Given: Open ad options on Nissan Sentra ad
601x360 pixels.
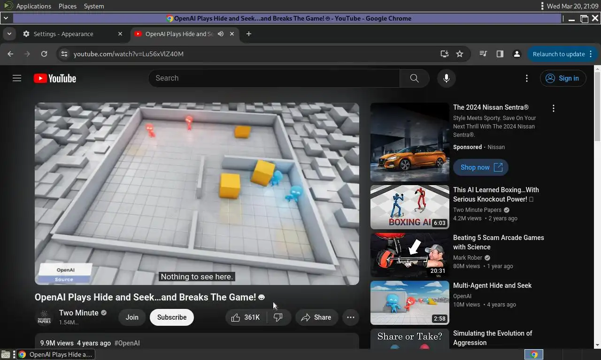Looking at the screenshot, I should coord(554,108).
